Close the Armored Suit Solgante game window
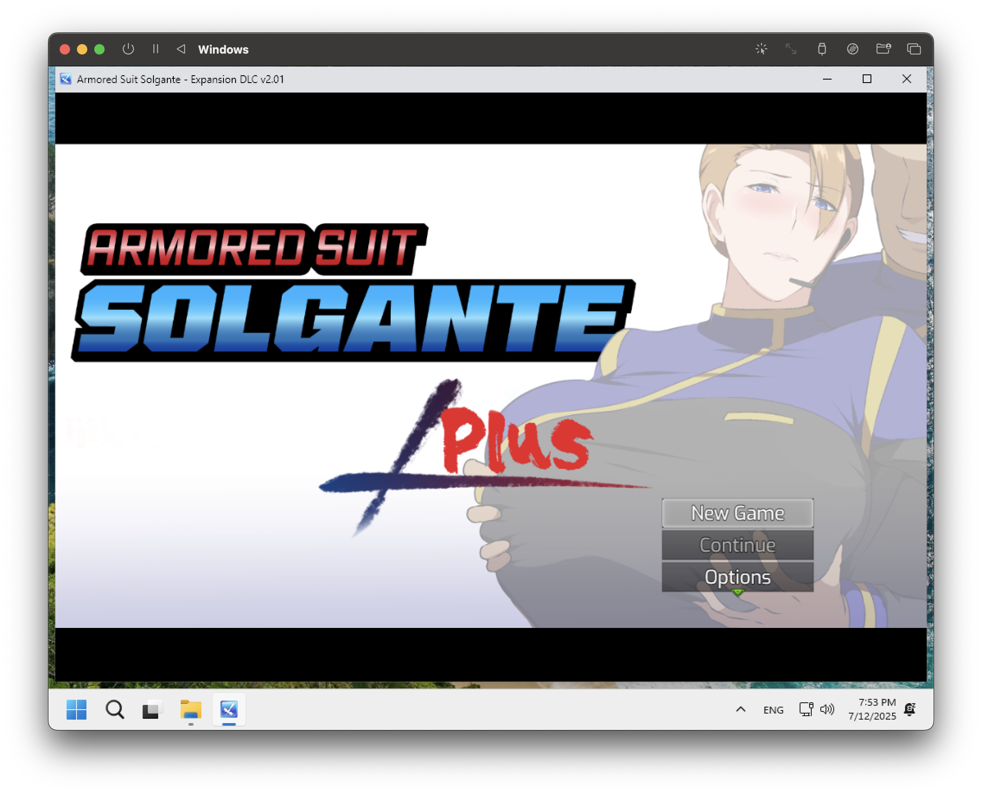This screenshot has width=982, height=794. (x=906, y=79)
